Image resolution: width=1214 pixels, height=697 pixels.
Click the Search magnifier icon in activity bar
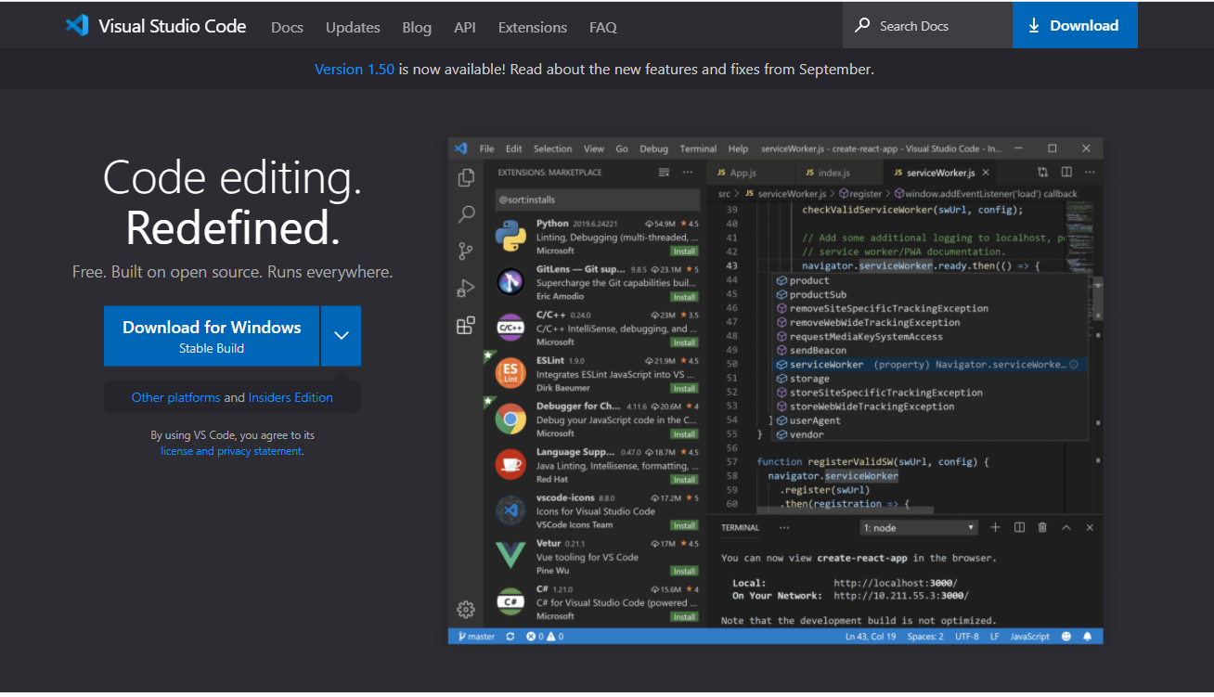(466, 214)
